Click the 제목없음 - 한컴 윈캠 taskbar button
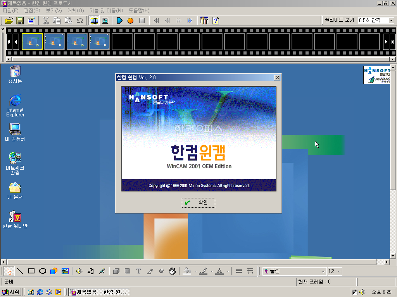The image size is (397, 297). click(x=99, y=292)
